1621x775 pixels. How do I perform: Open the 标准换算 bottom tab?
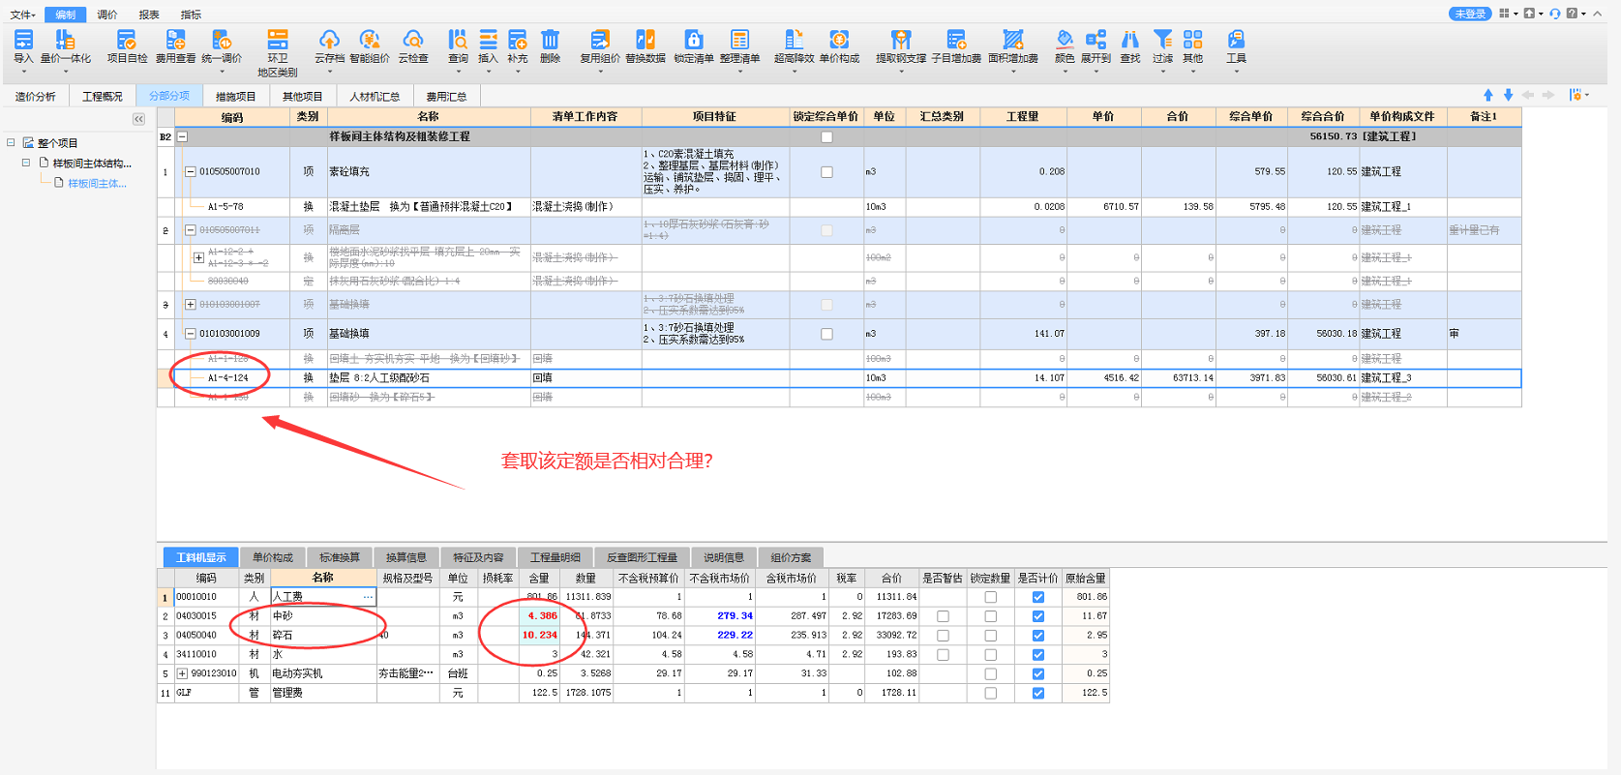340,557
